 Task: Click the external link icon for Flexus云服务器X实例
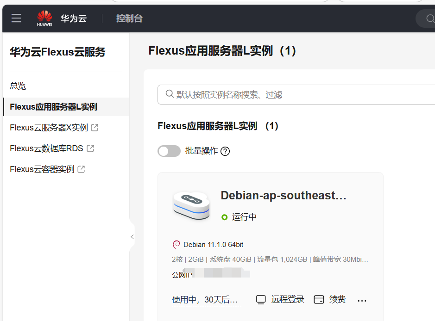pyautogui.click(x=95, y=128)
